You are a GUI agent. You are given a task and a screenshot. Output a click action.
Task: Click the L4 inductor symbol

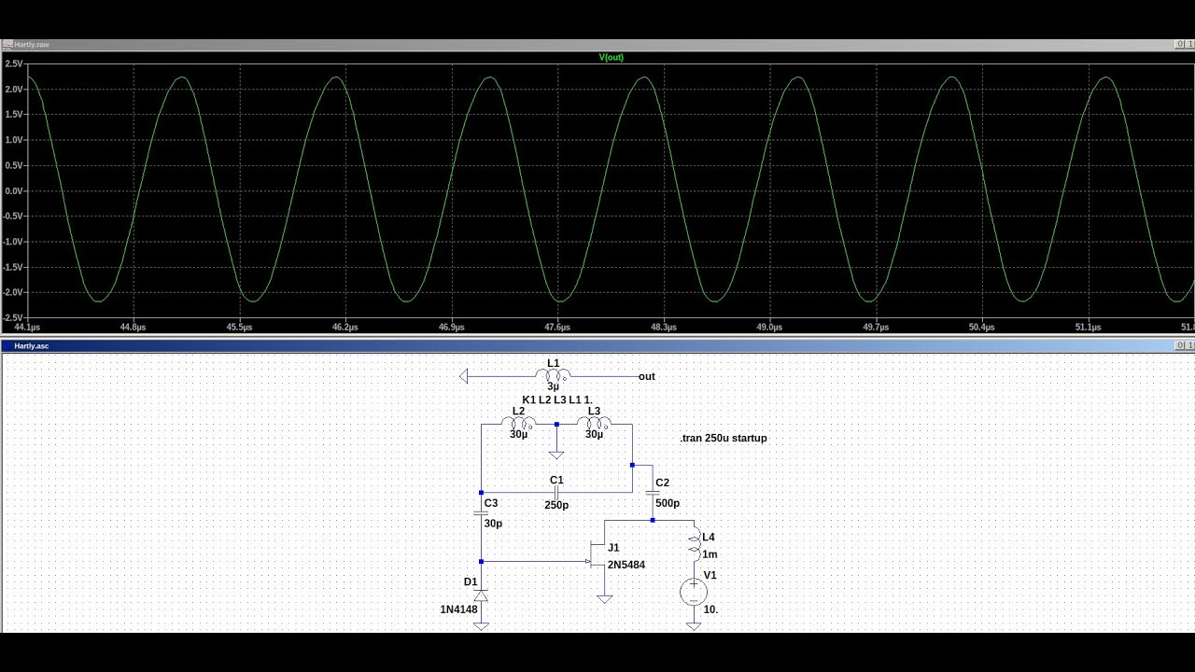coord(695,546)
